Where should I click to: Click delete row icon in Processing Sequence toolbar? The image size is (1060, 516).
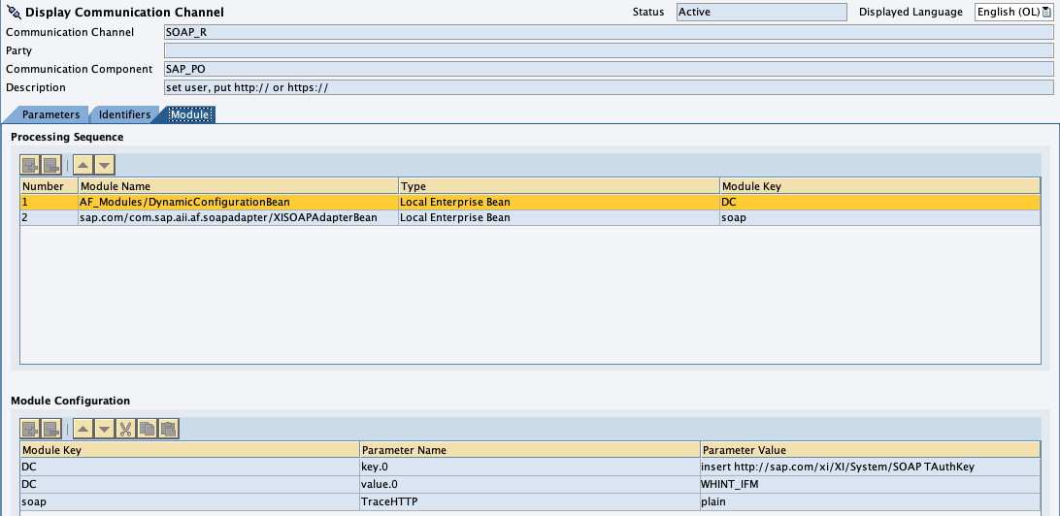click(x=51, y=165)
